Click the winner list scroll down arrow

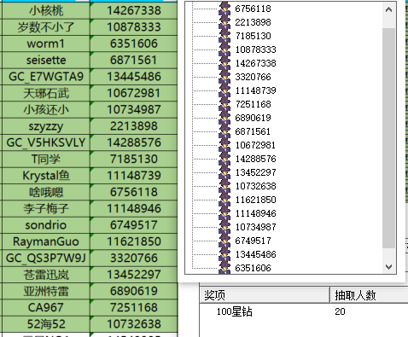click(x=388, y=267)
